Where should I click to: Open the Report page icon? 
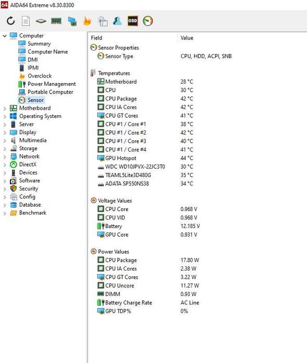point(26,21)
